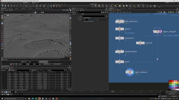Open the Windows menu in main menu bar
Viewport: 179px width, 100px height.
[x=14, y=2]
